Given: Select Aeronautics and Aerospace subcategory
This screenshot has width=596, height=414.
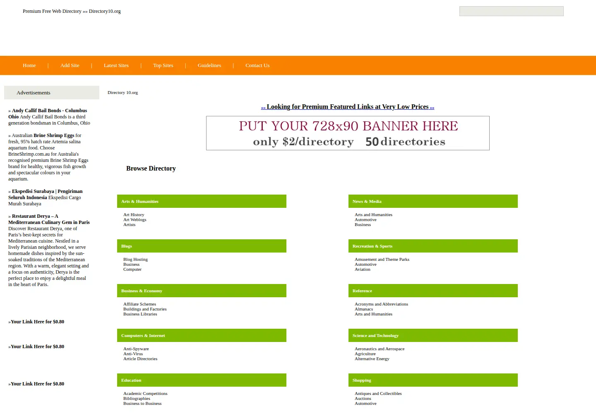Looking at the screenshot, I should coord(380,349).
